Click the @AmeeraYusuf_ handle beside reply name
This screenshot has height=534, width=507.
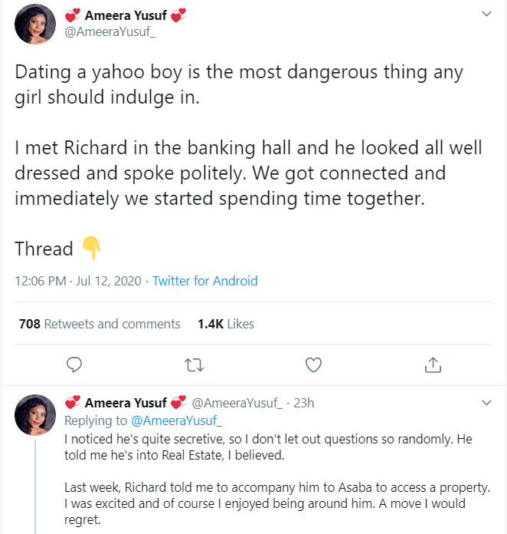[237, 403]
